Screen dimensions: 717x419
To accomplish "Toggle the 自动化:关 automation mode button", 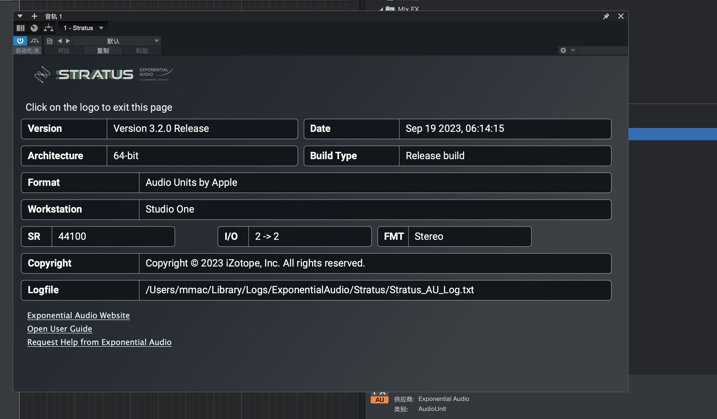I will [28, 50].
